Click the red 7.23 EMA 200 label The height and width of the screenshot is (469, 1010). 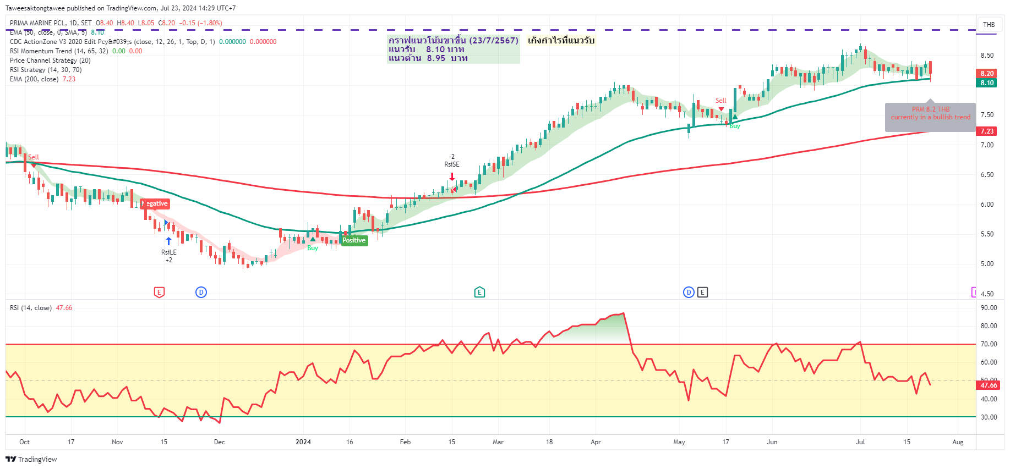987,131
